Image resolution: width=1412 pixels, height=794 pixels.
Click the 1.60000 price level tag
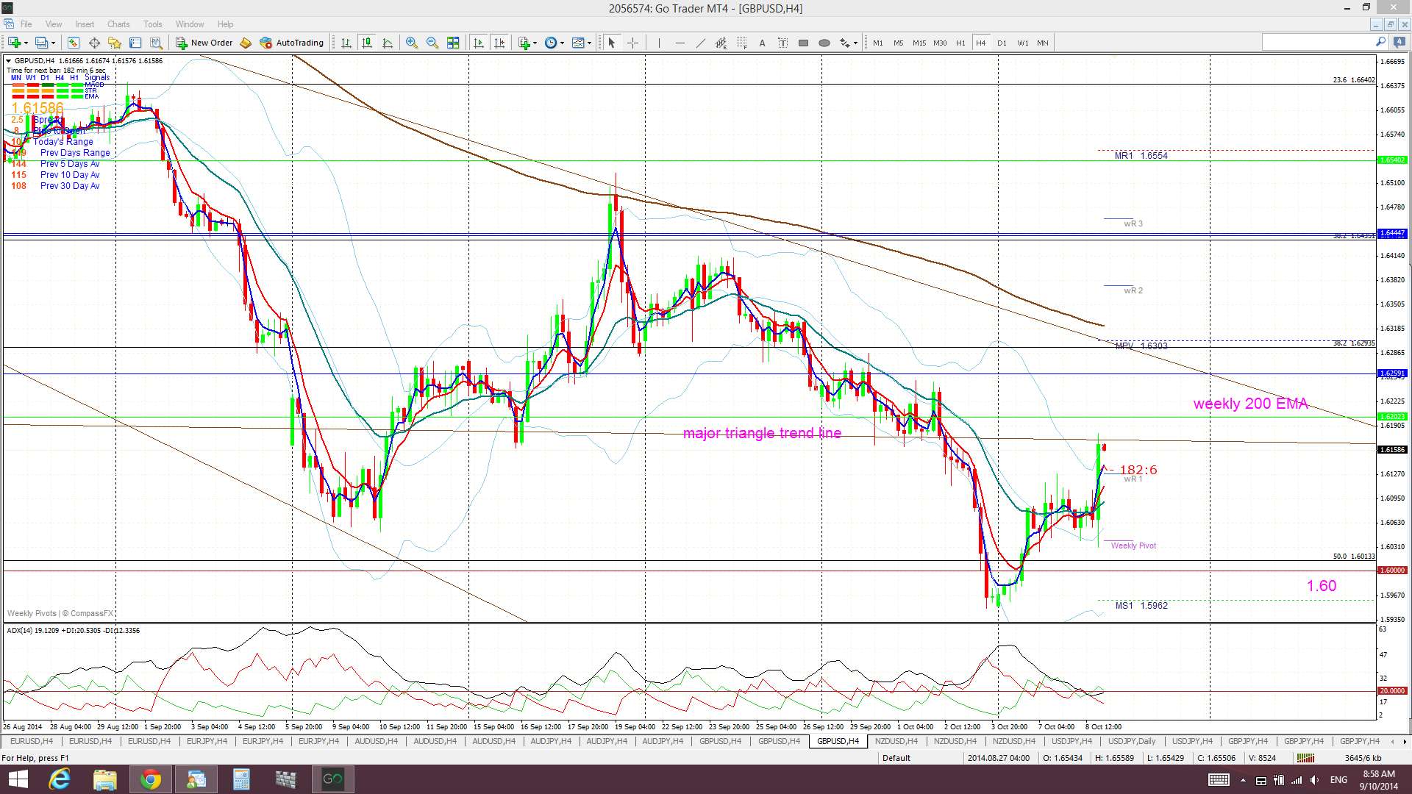coord(1392,571)
